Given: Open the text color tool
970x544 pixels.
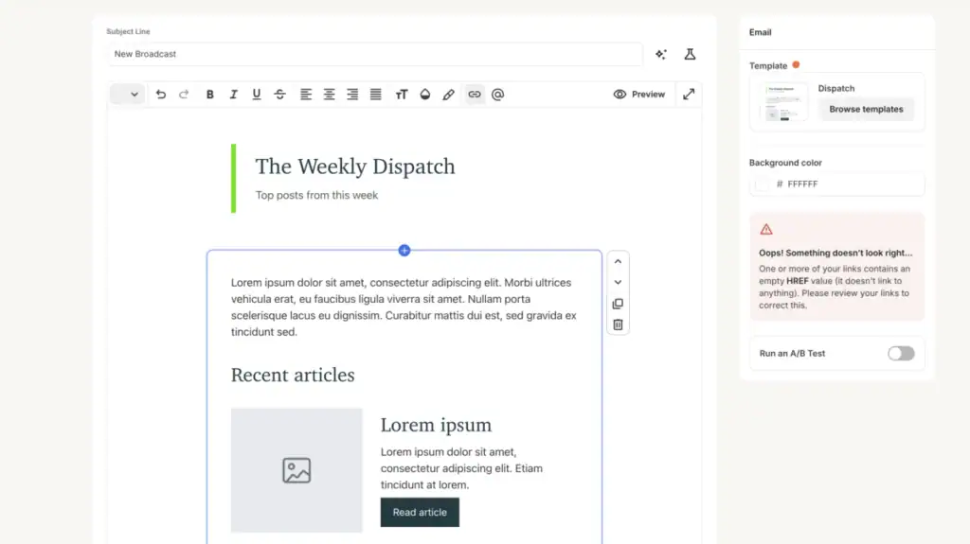Looking at the screenshot, I should pyautogui.click(x=425, y=95).
